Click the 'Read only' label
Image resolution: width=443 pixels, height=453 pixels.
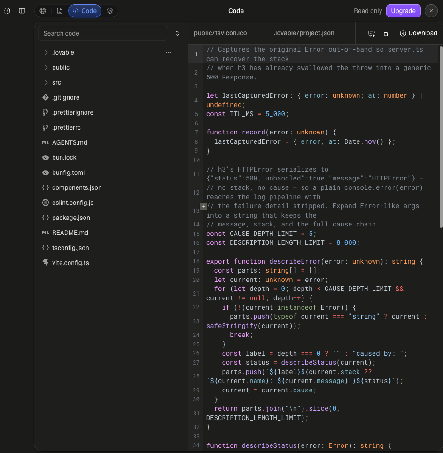click(x=368, y=11)
